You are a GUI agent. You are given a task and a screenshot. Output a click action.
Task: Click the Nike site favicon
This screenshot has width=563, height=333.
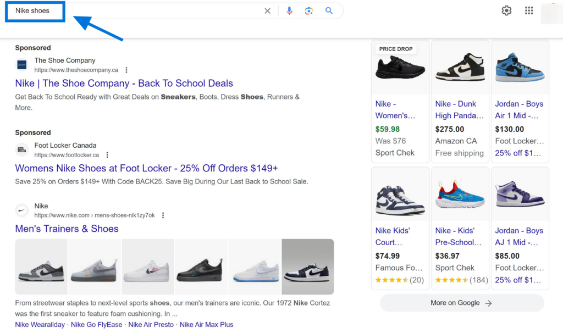tap(21, 210)
